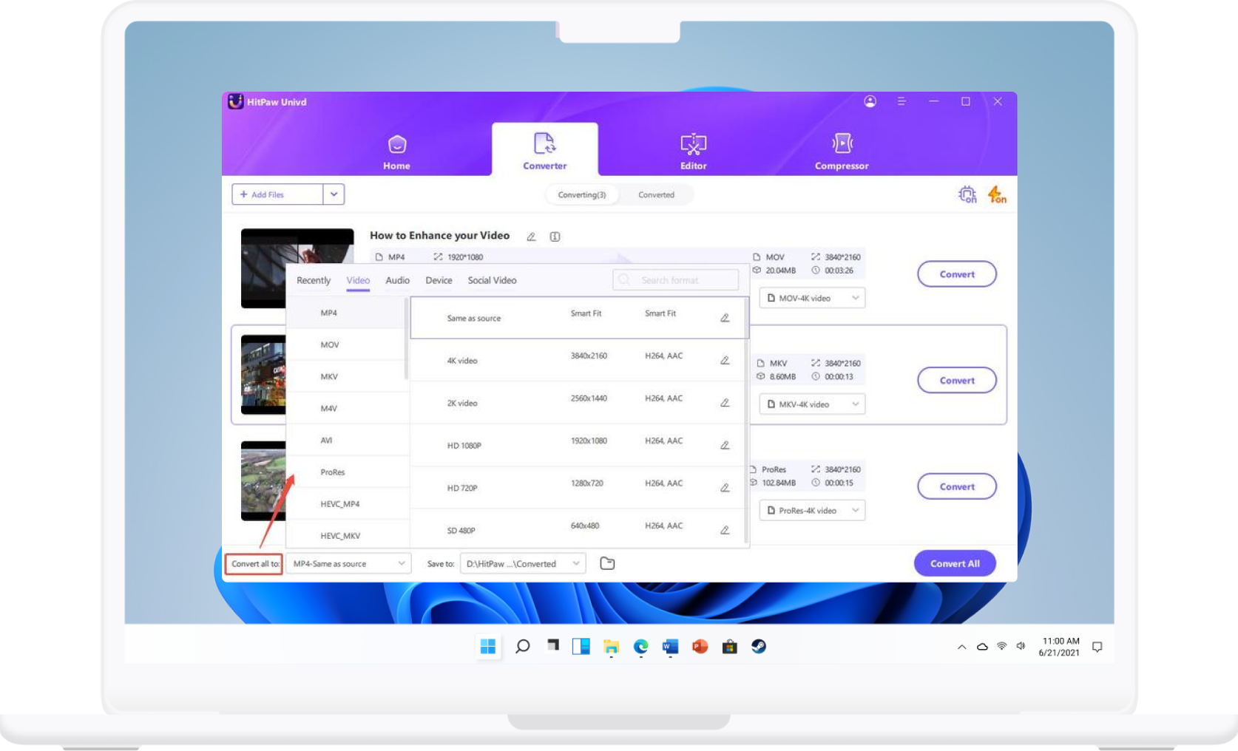Open the MOV-4K video output format dropdown
Image resolution: width=1238 pixels, height=751 pixels.
pyautogui.click(x=811, y=298)
